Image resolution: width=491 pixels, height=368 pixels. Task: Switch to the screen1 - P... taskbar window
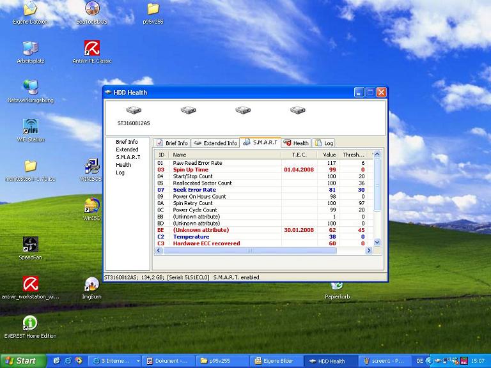385,361
